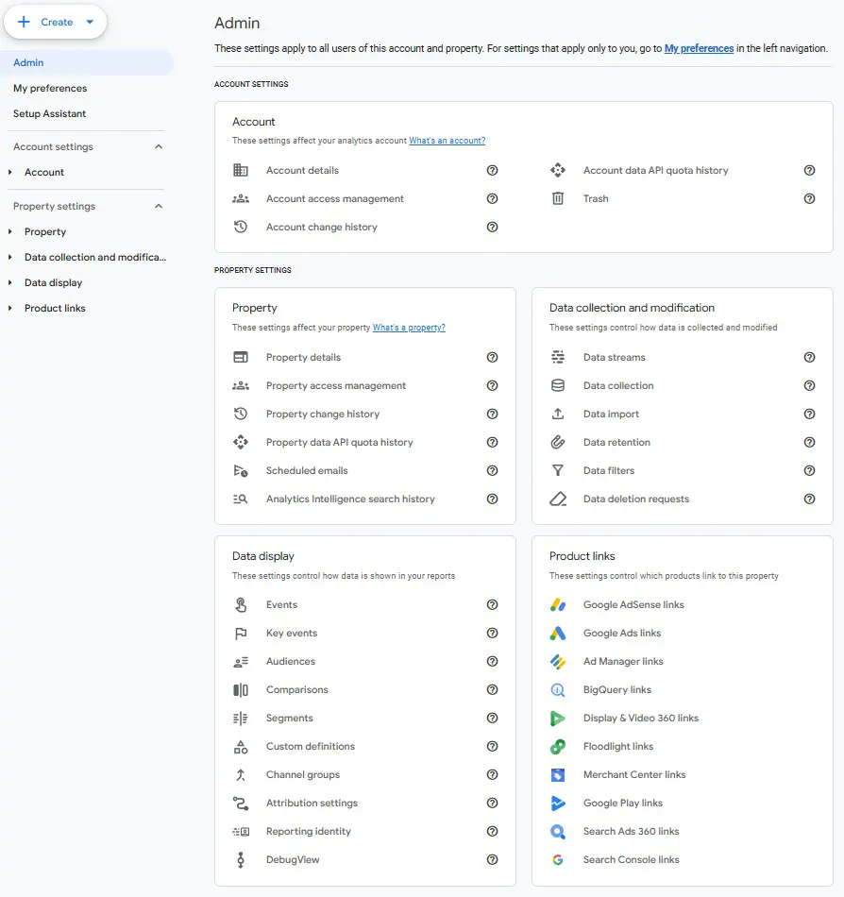Open the What's a property? link
The height and width of the screenshot is (897, 844).
pos(409,328)
